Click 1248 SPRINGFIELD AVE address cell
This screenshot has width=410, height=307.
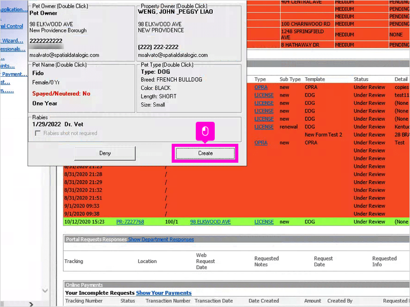point(302,34)
